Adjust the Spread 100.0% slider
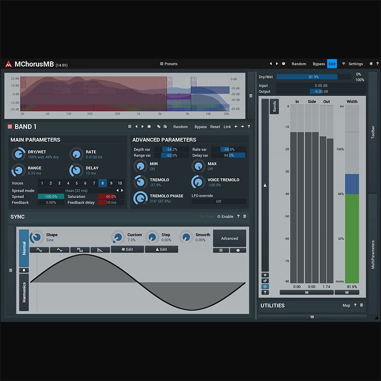Viewport: 381px width, 381px height. tap(51, 196)
